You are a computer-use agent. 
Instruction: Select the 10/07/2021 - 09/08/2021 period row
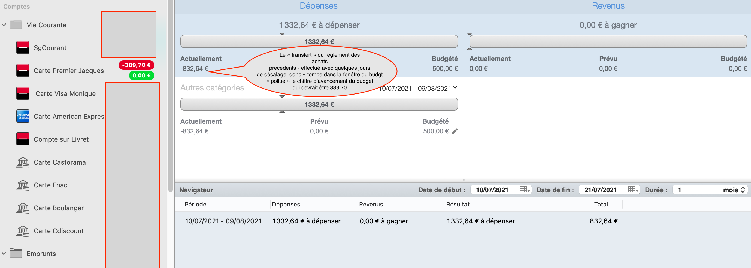[x=223, y=221]
